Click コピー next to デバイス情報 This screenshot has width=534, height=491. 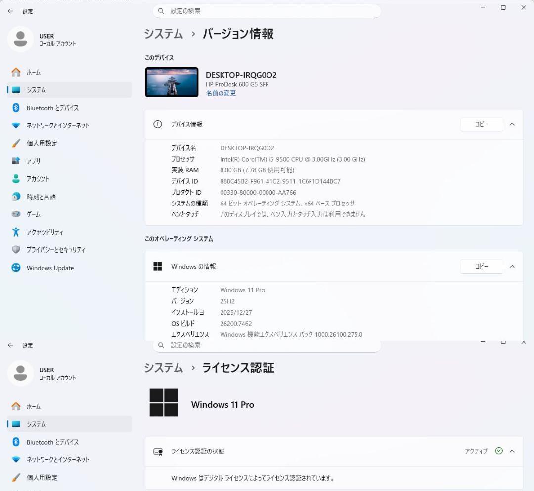point(481,124)
